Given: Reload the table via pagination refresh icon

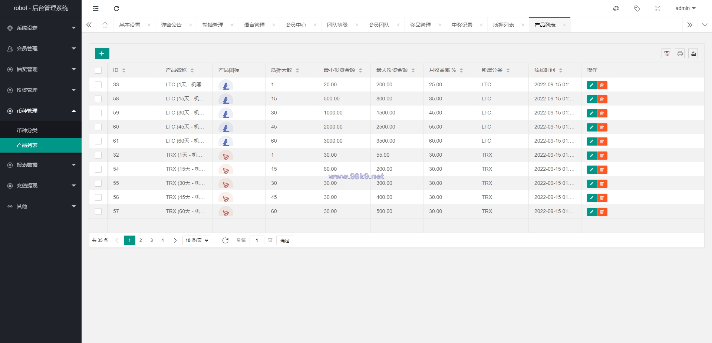Looking at the screenshot, I should click(225, 240).
